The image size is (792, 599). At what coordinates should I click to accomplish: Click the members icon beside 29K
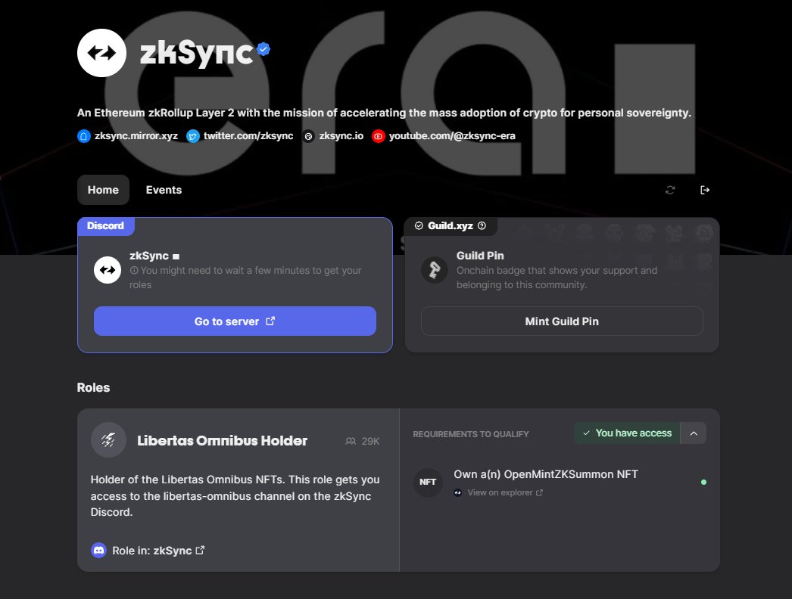coord(351,441)
